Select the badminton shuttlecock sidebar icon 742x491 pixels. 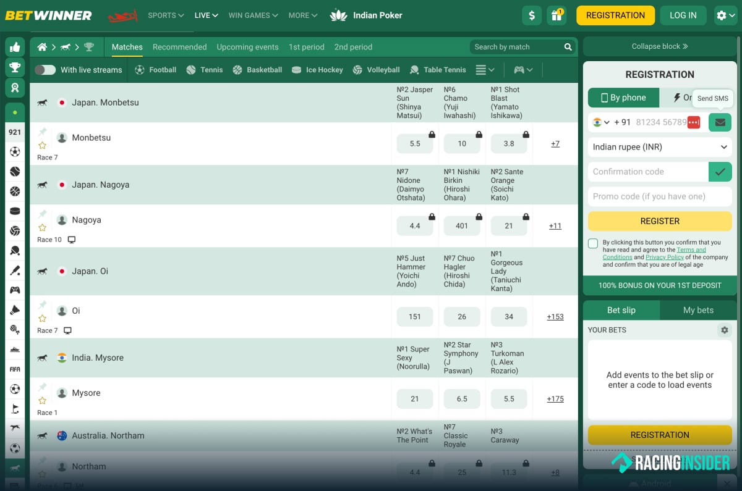[15, 310]
